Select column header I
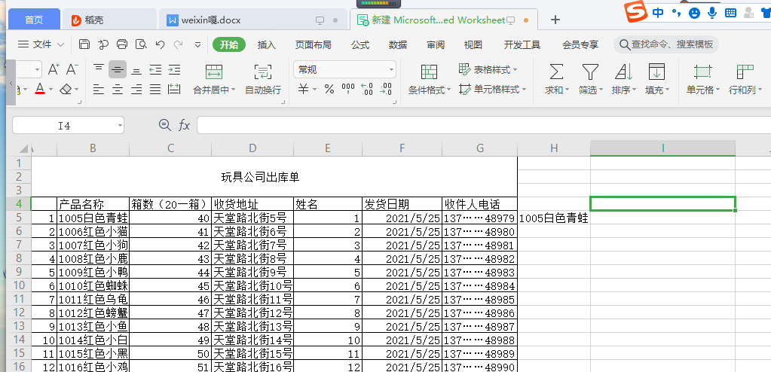771x372 pixels. (x=662, y=148)
